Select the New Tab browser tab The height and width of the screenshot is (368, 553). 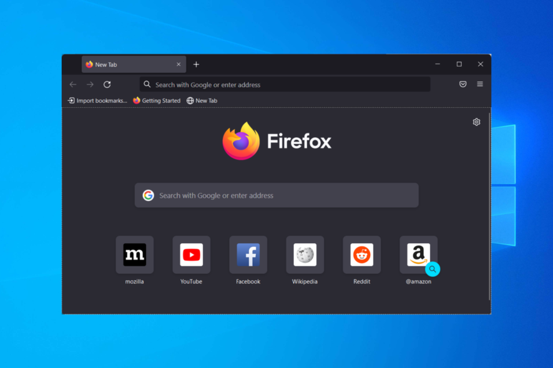pyautogui.click(x=134, y=64)
